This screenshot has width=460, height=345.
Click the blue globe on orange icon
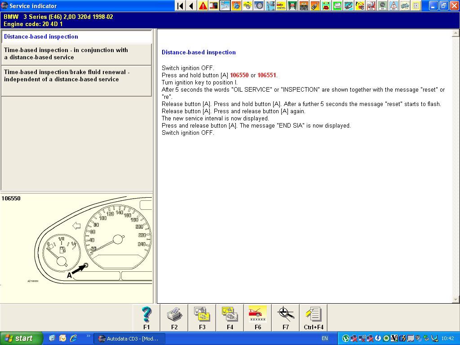tap(236, 5)
